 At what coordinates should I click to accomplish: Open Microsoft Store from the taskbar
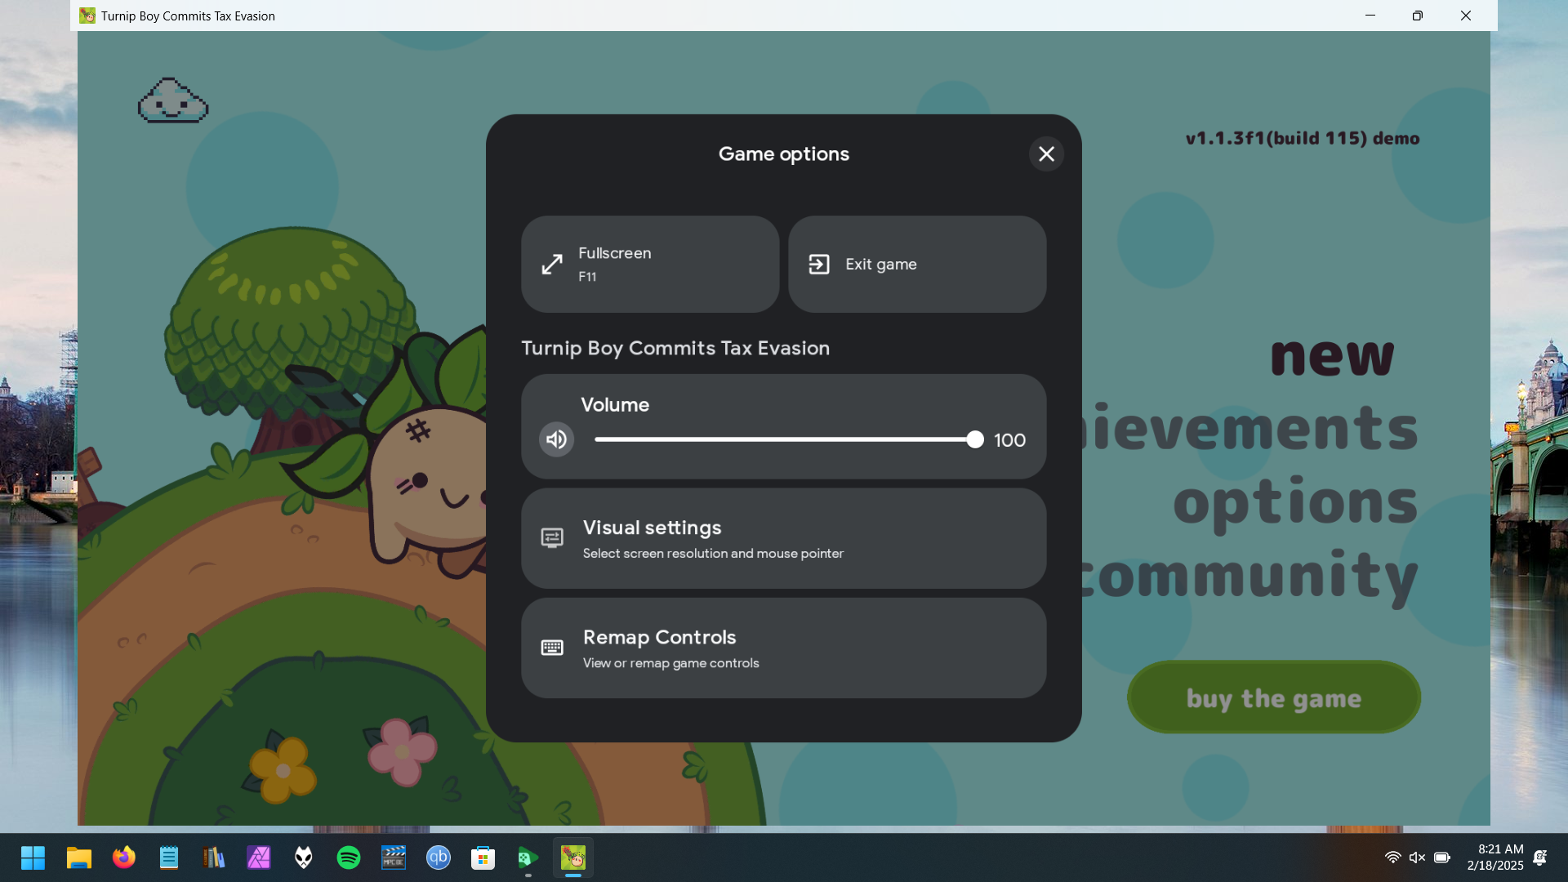pos(483,857)
